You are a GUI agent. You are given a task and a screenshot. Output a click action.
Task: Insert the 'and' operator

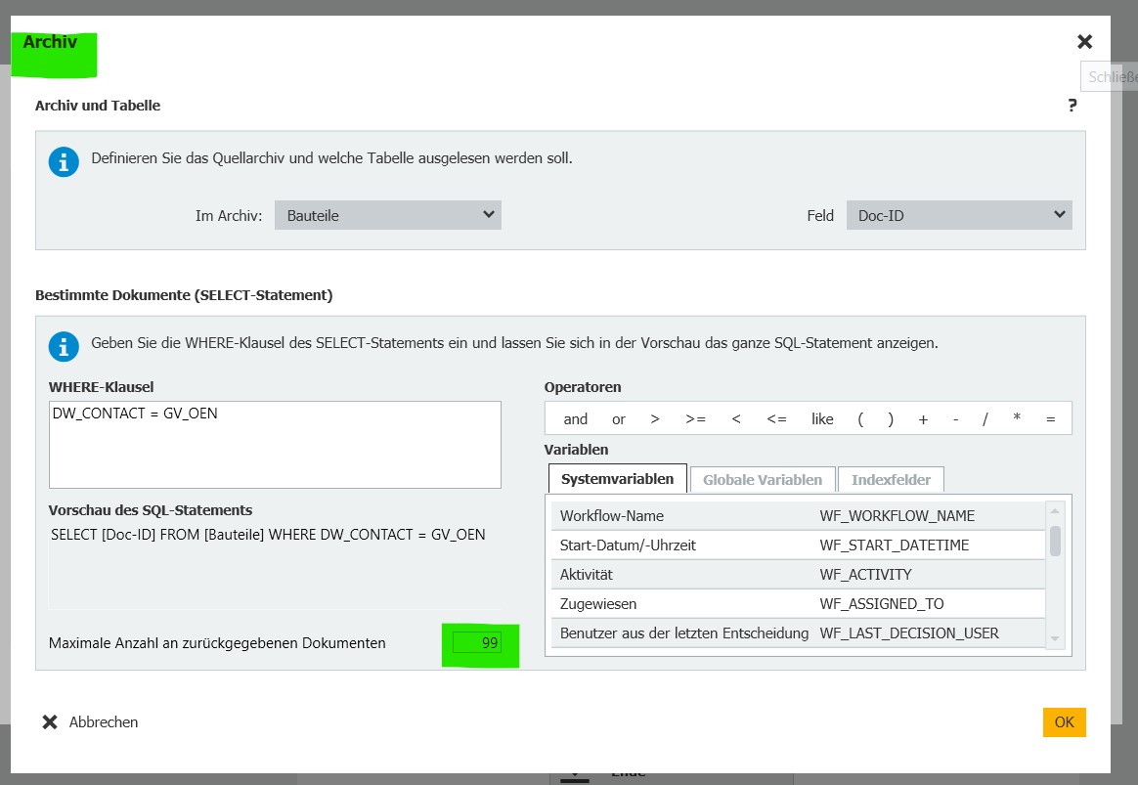pyautogui.click(x=576, y=418)
